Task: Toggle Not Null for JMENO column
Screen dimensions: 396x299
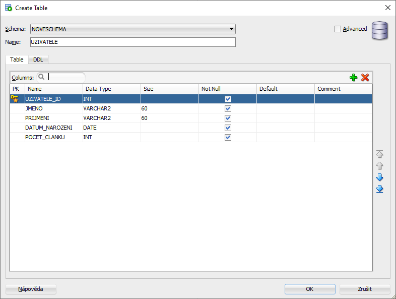Action: (x=228, y=108)
